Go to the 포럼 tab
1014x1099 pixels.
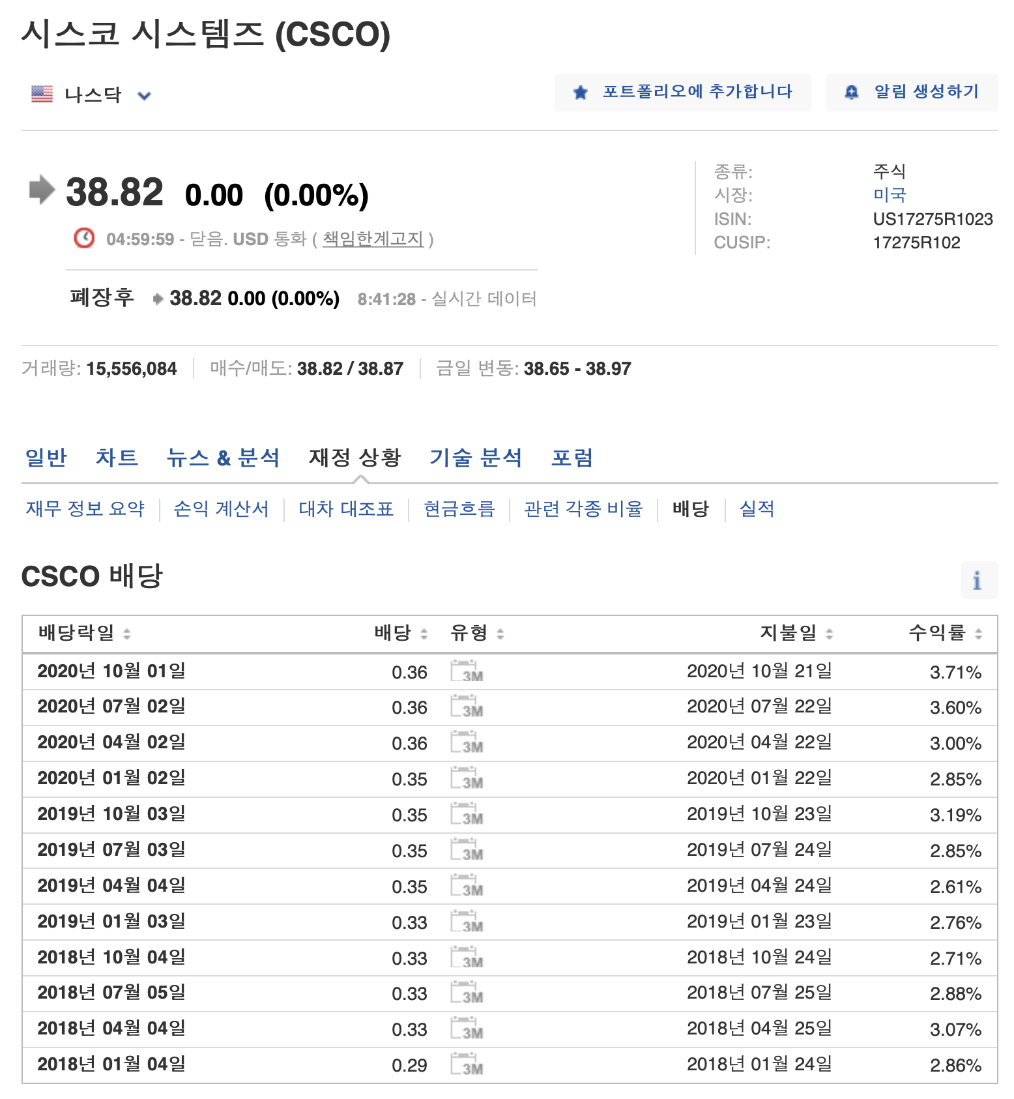point(572,458)
